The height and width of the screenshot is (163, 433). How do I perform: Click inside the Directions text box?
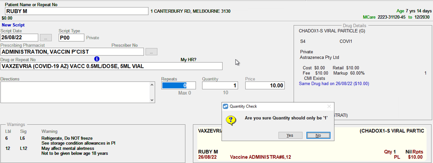tap(75, 93)
